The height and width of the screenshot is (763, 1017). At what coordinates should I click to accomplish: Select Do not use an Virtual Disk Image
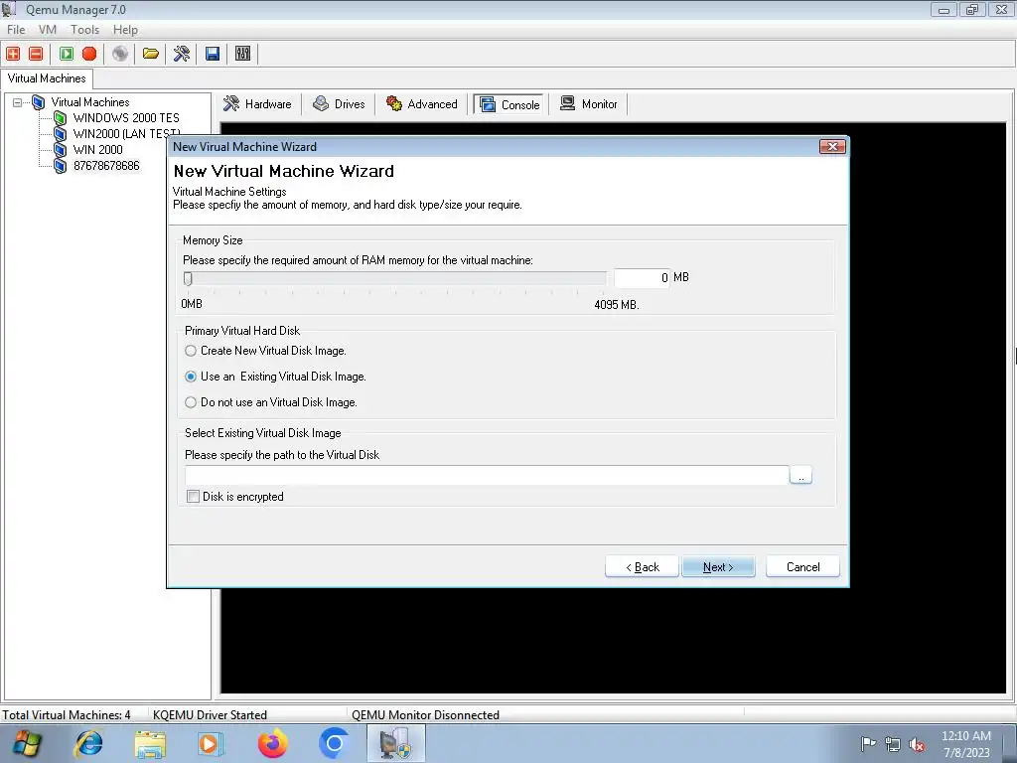191,403
